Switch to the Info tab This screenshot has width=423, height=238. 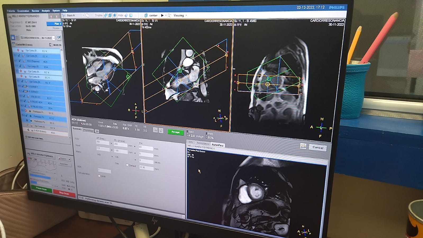pyautogui.click(x=190, y=142)
